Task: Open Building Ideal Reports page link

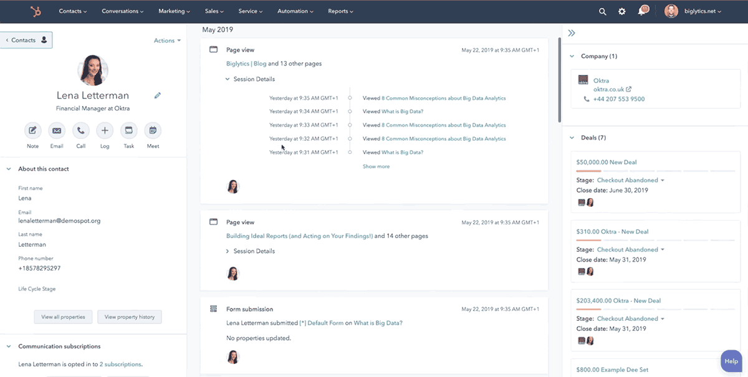Action: point(300,236)
